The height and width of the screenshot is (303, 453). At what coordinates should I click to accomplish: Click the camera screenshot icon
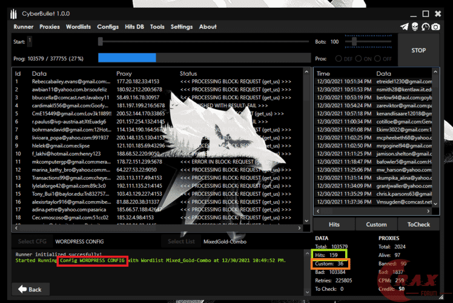pos(435,27)
